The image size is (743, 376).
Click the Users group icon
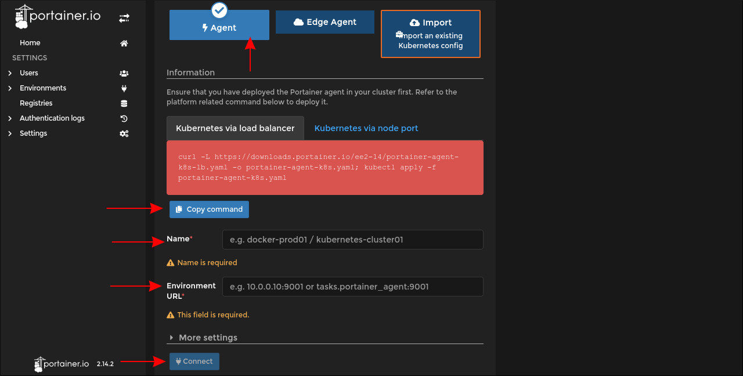pos(124,73)
